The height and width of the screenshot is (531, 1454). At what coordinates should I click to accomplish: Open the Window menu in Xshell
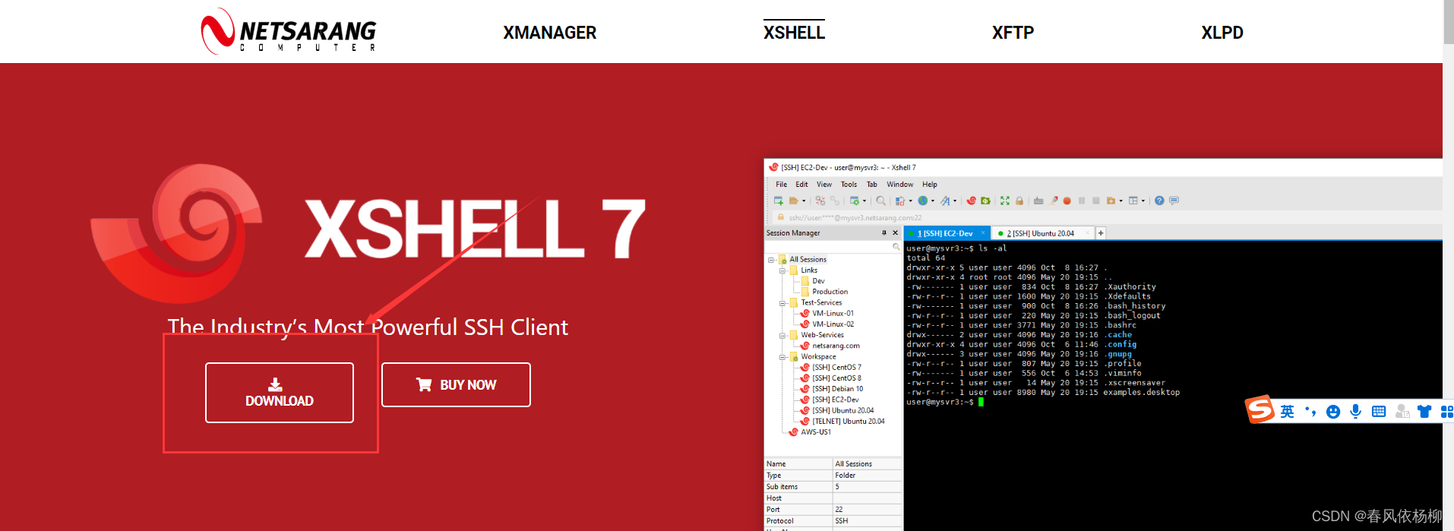pos(900,185)
